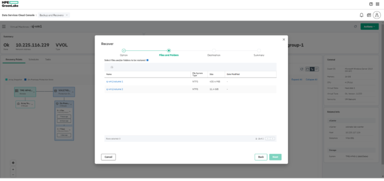Screen dimensions: 384x181
Task: Click the Next button
Action: pos(275,157)
